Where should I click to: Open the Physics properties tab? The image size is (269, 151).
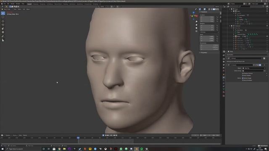(x=224, y=83)
